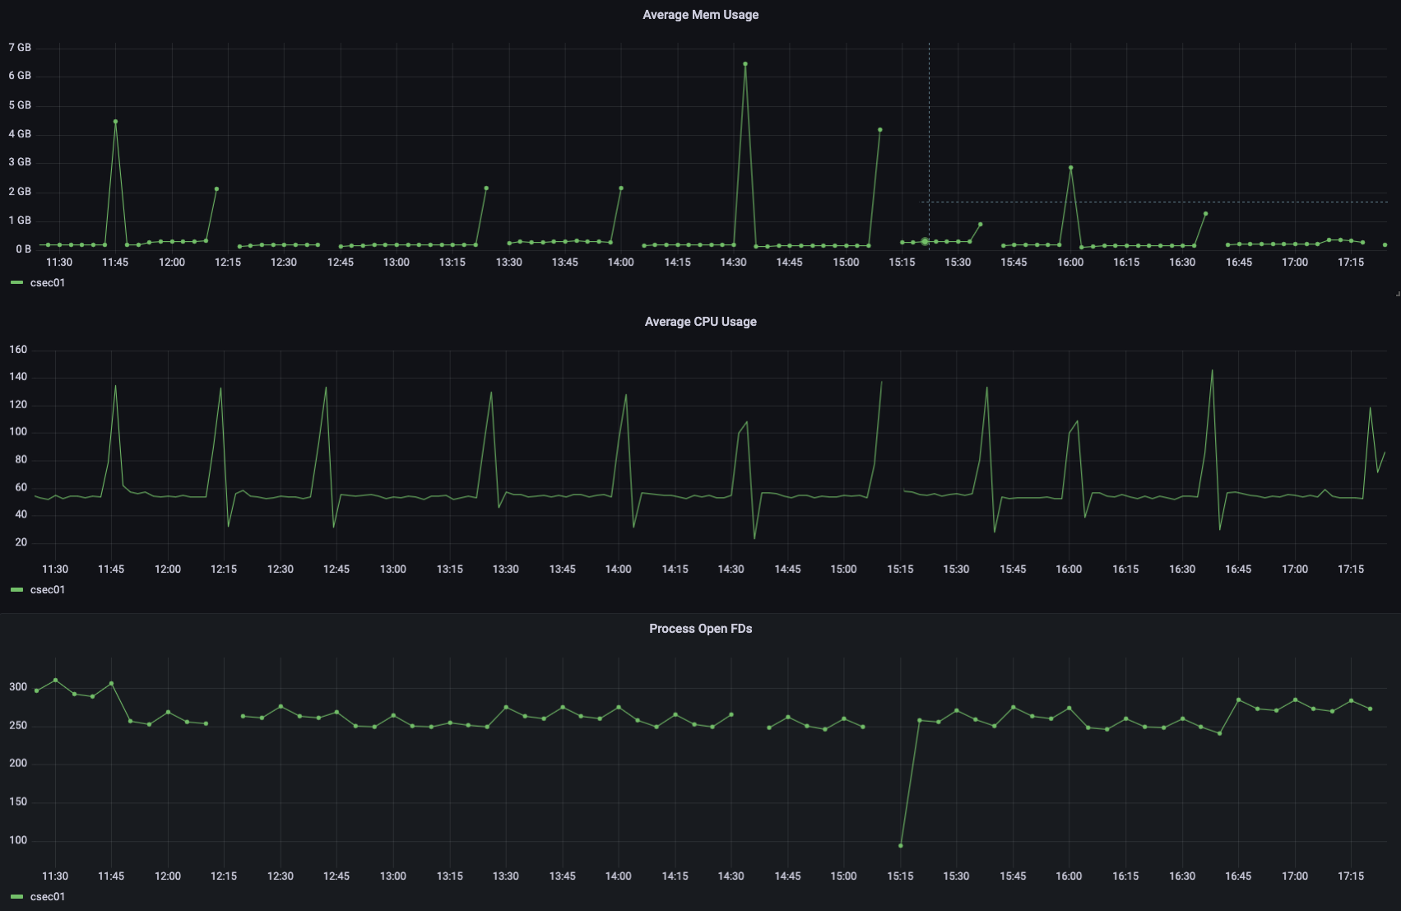
Task: Click green swatch beside csec01 in CPU legend
Action: click(17, 590)
